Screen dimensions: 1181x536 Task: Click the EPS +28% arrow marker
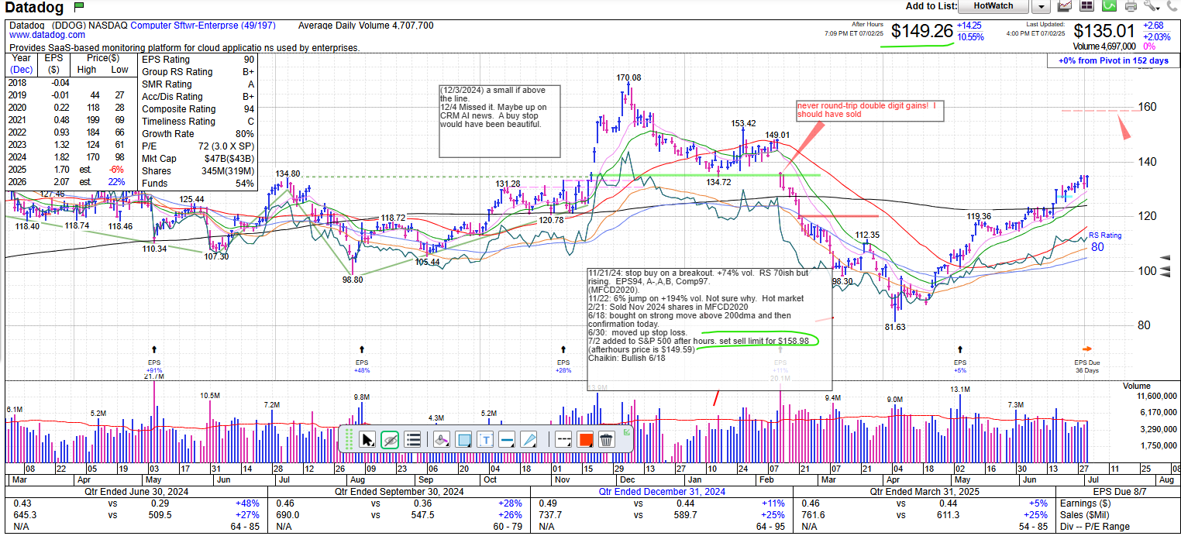[x=563, y=350]
